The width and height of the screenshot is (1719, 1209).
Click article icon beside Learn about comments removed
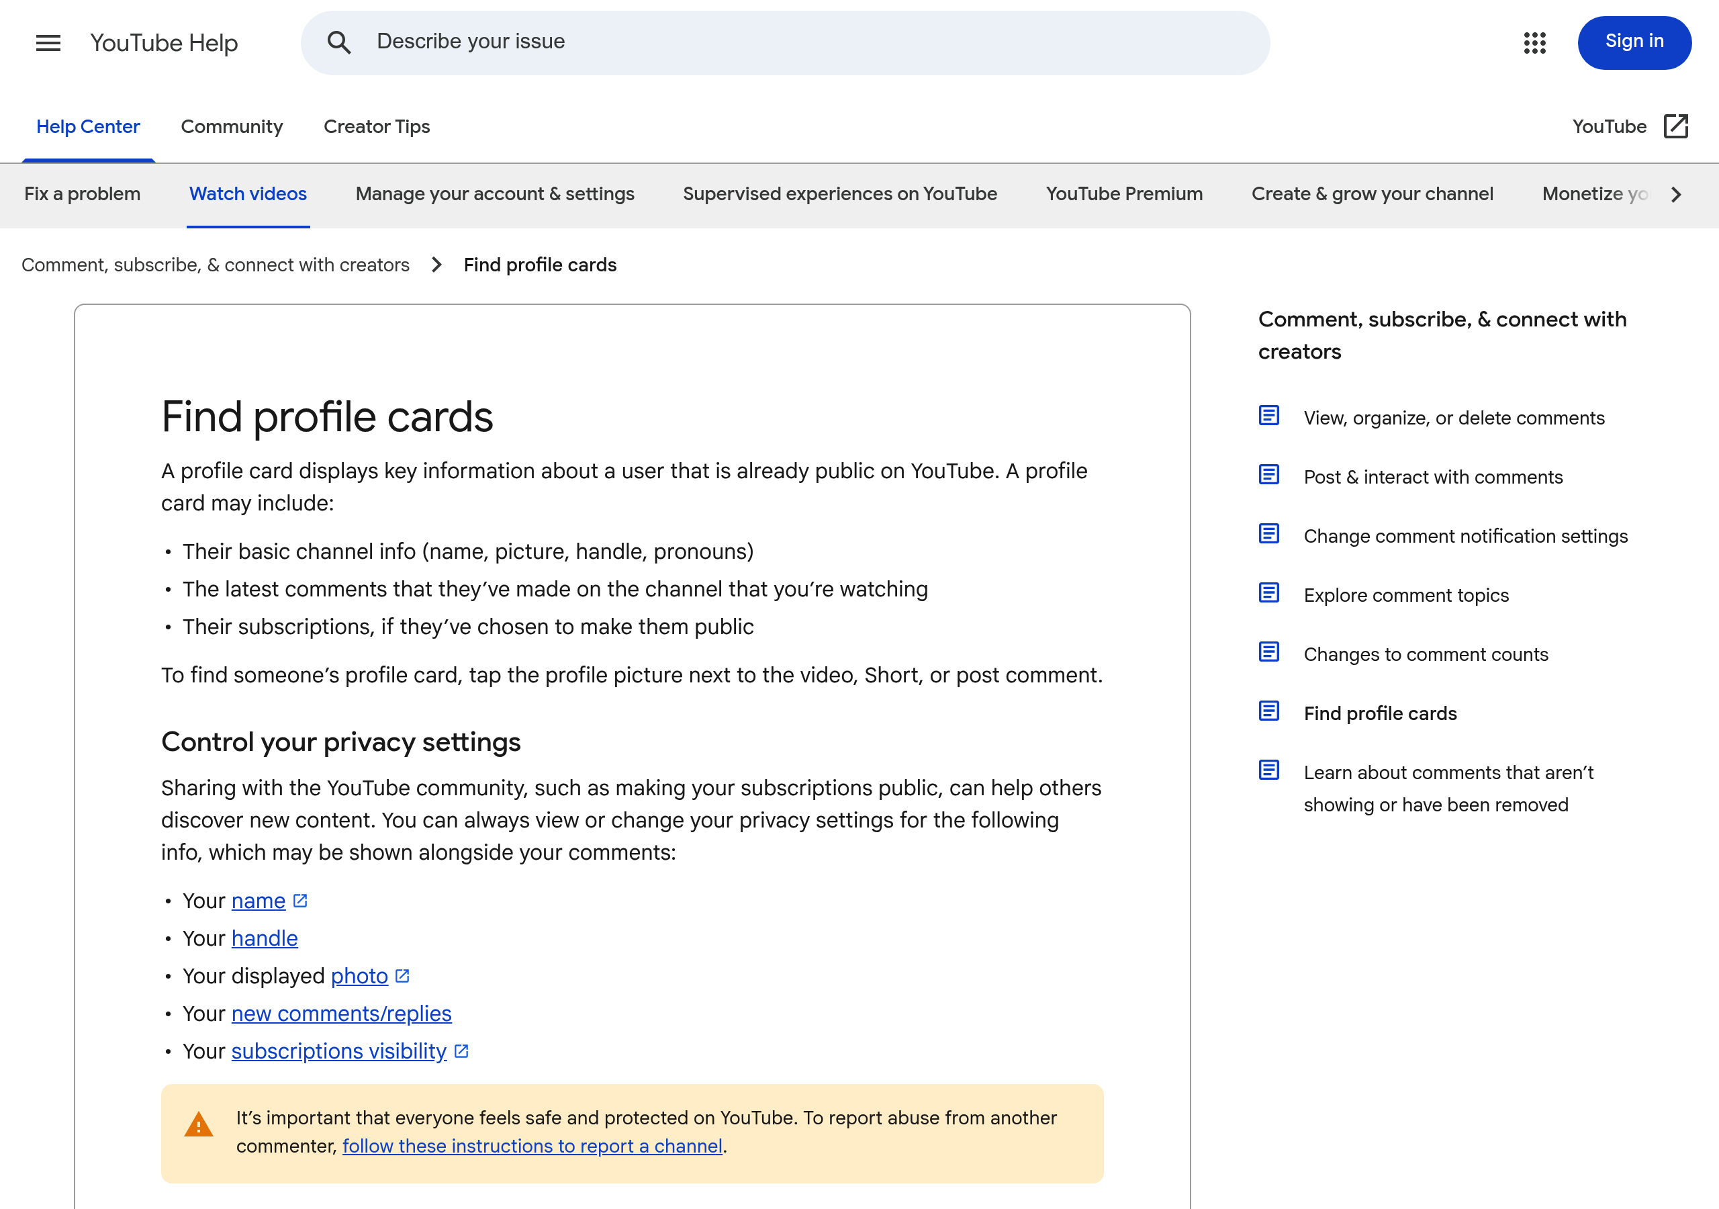tap(1268, 770)
